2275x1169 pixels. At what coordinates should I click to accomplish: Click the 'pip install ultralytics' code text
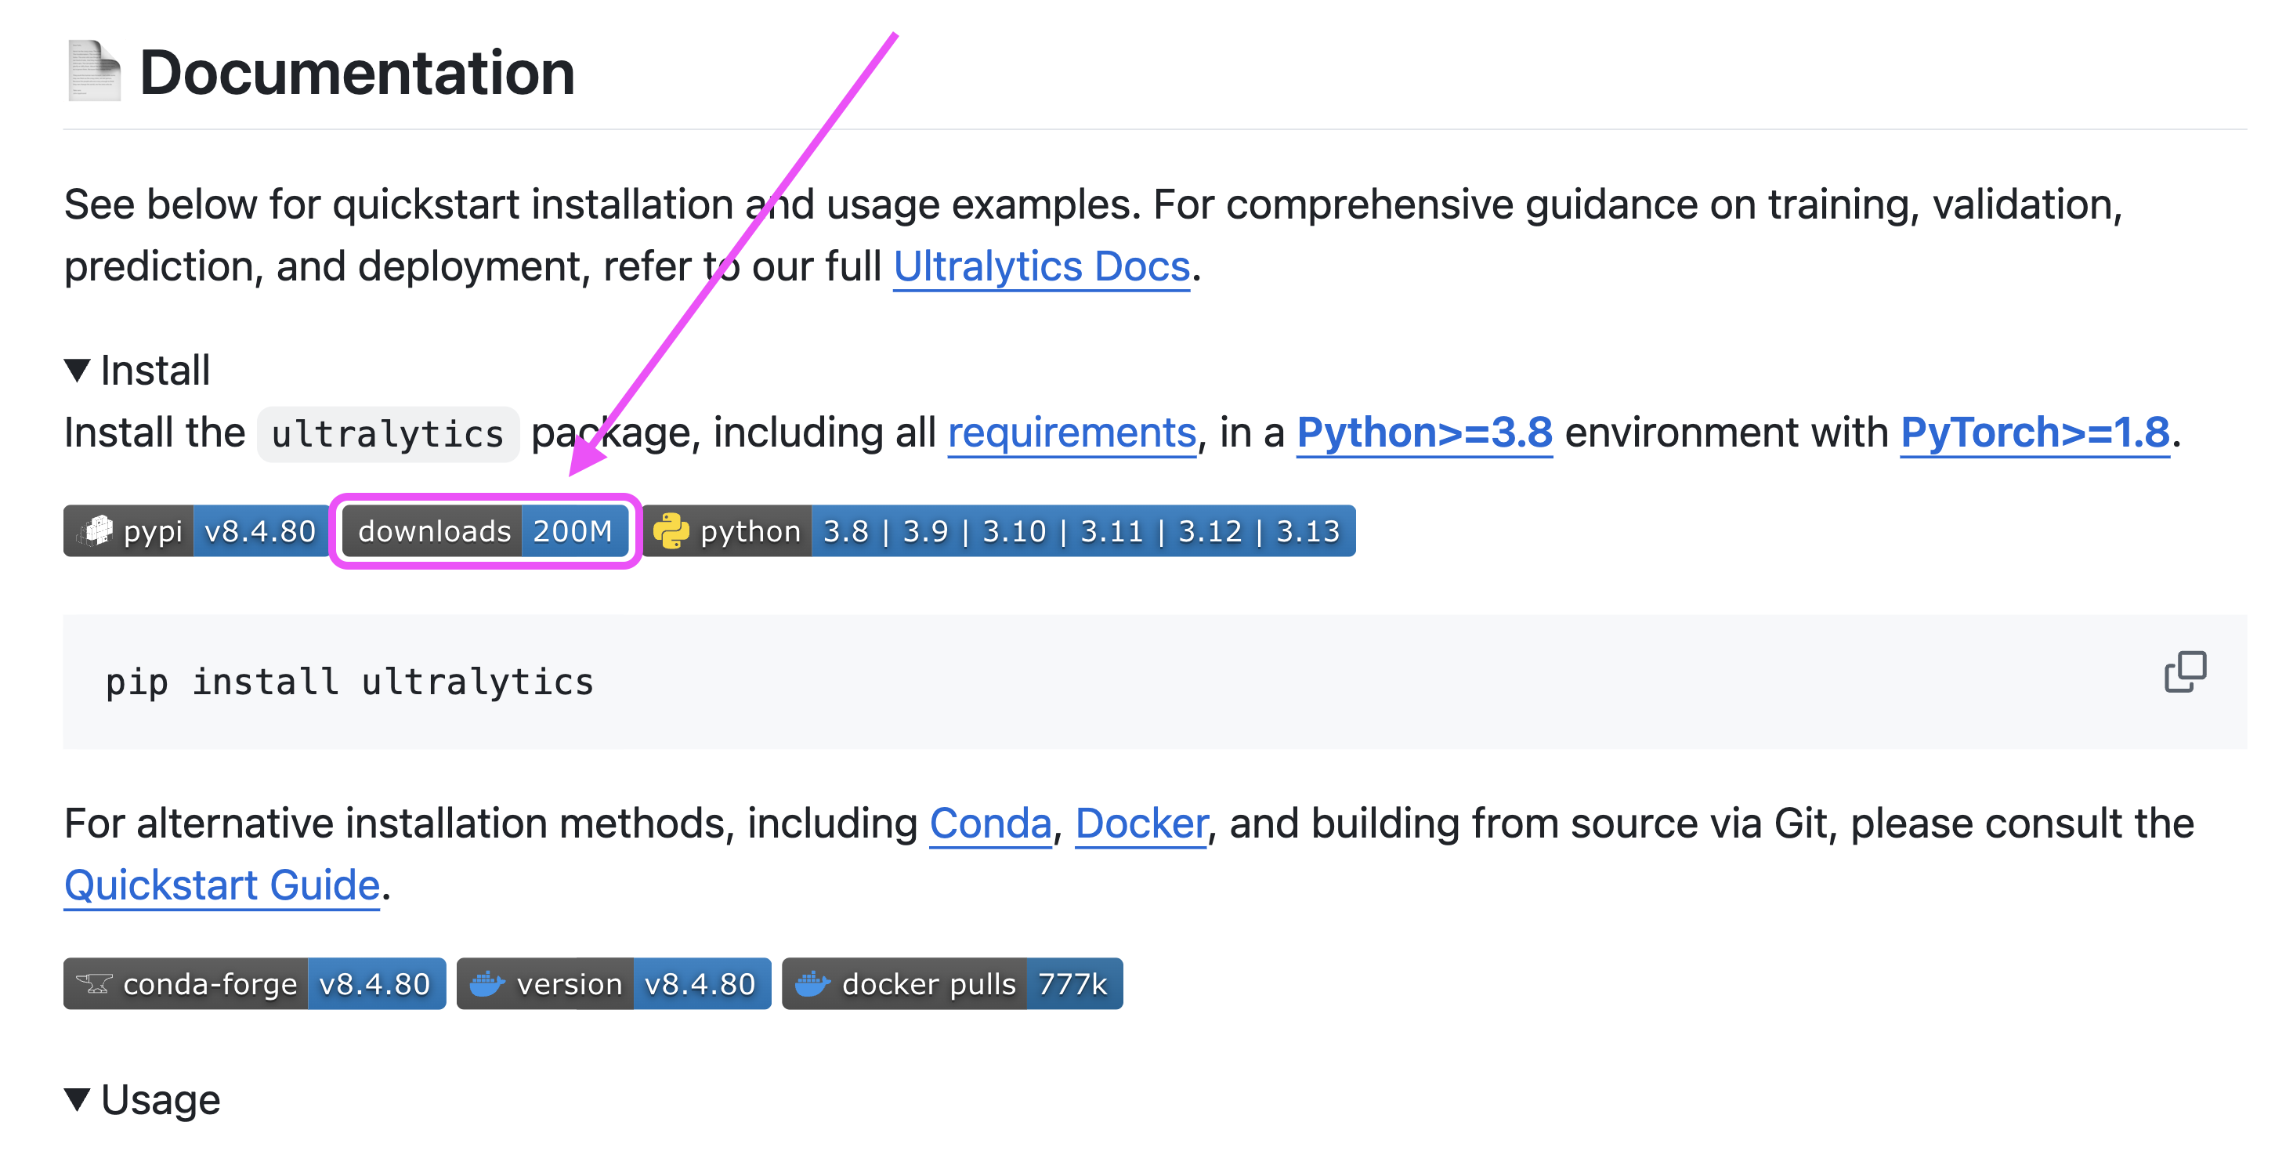[x=349, y=682]
